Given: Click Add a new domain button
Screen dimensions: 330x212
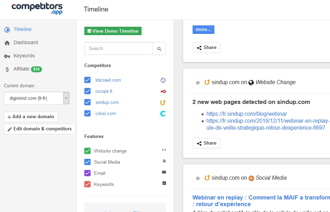Looking at the screenshot, I should pos(31,117).
